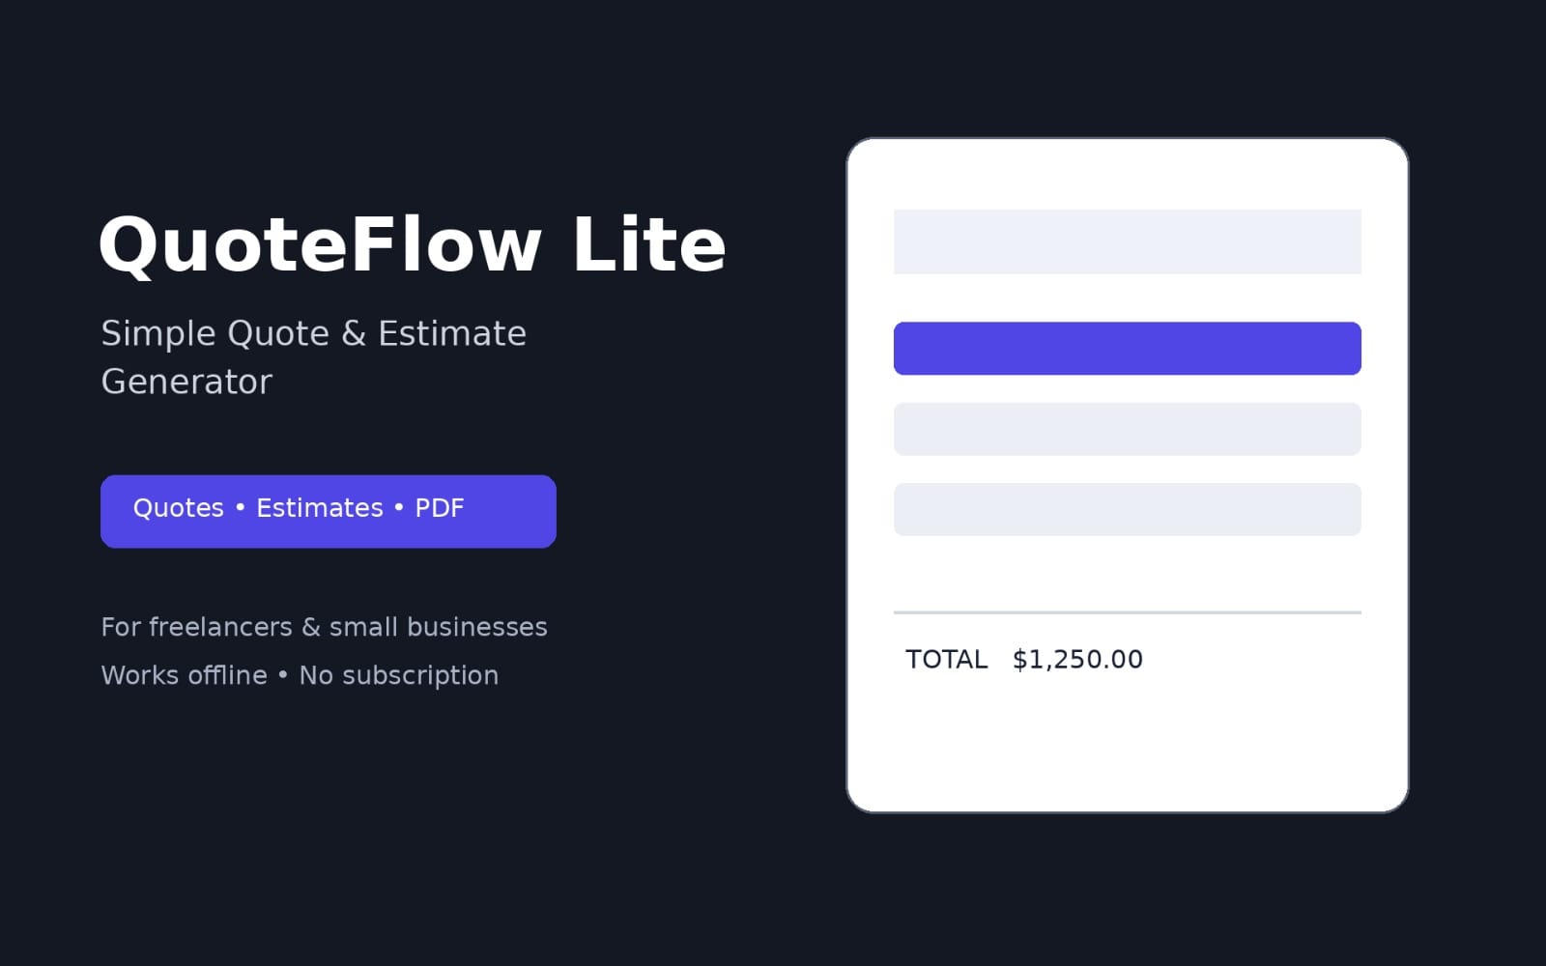Image resolution: width=1546 pixels, height=966 pixels.
Task: Click the white quote document card
Action: [1128, 475]
